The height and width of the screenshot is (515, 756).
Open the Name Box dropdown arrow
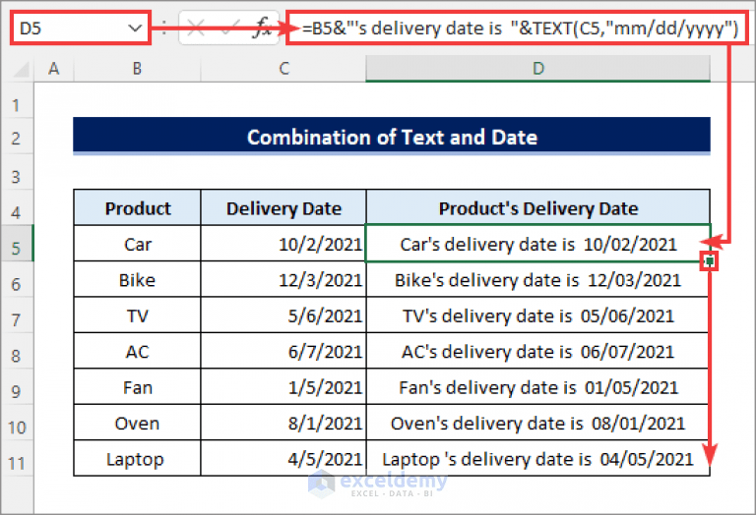[x=135, y=29]
